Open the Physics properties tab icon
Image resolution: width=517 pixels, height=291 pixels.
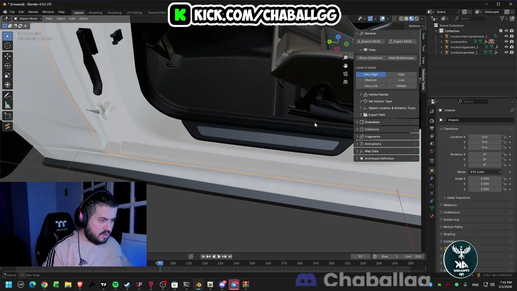432,193
